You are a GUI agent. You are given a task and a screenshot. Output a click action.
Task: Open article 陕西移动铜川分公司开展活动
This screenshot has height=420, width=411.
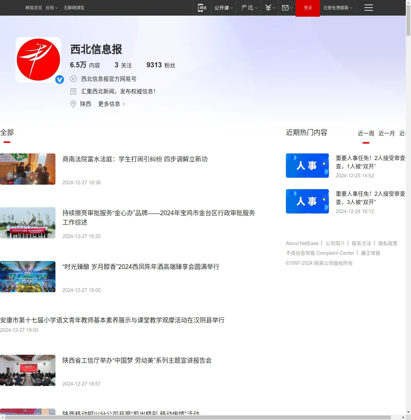pyautogui.click(x=131, y=413)
